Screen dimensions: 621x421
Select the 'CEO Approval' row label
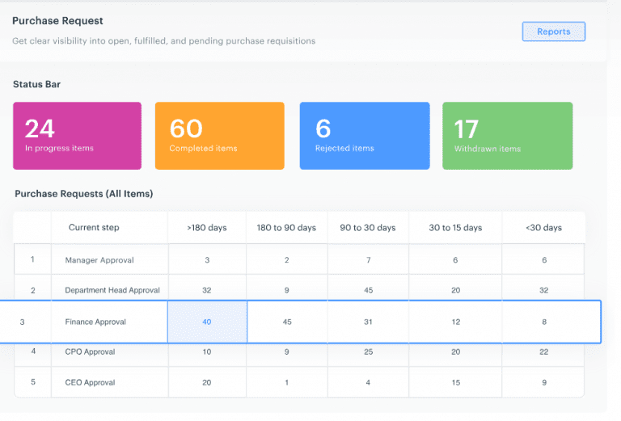click(90, 383)
